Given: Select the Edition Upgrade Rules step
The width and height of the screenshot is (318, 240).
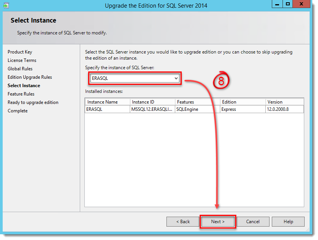Looking at the screenshot, I should [x=30, y=77].
